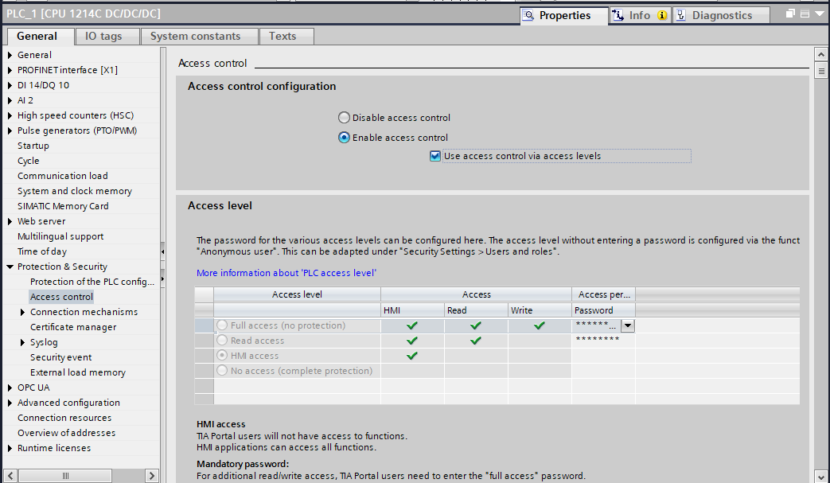Select Certificate manager in the tree
The height and width of the screenshot is (483, 830).
pyautogui.click(x=73, y=327)
